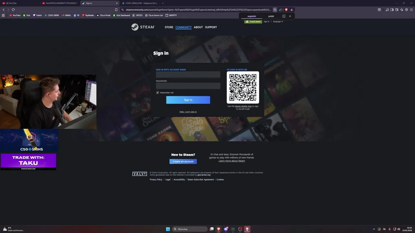
Task: Switch to NAJLEPSZE MOMENTY POLSKIEGO tab
Action: click(x=60, y=3)
